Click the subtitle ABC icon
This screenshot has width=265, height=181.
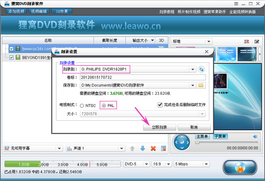(x=7, y=148)
